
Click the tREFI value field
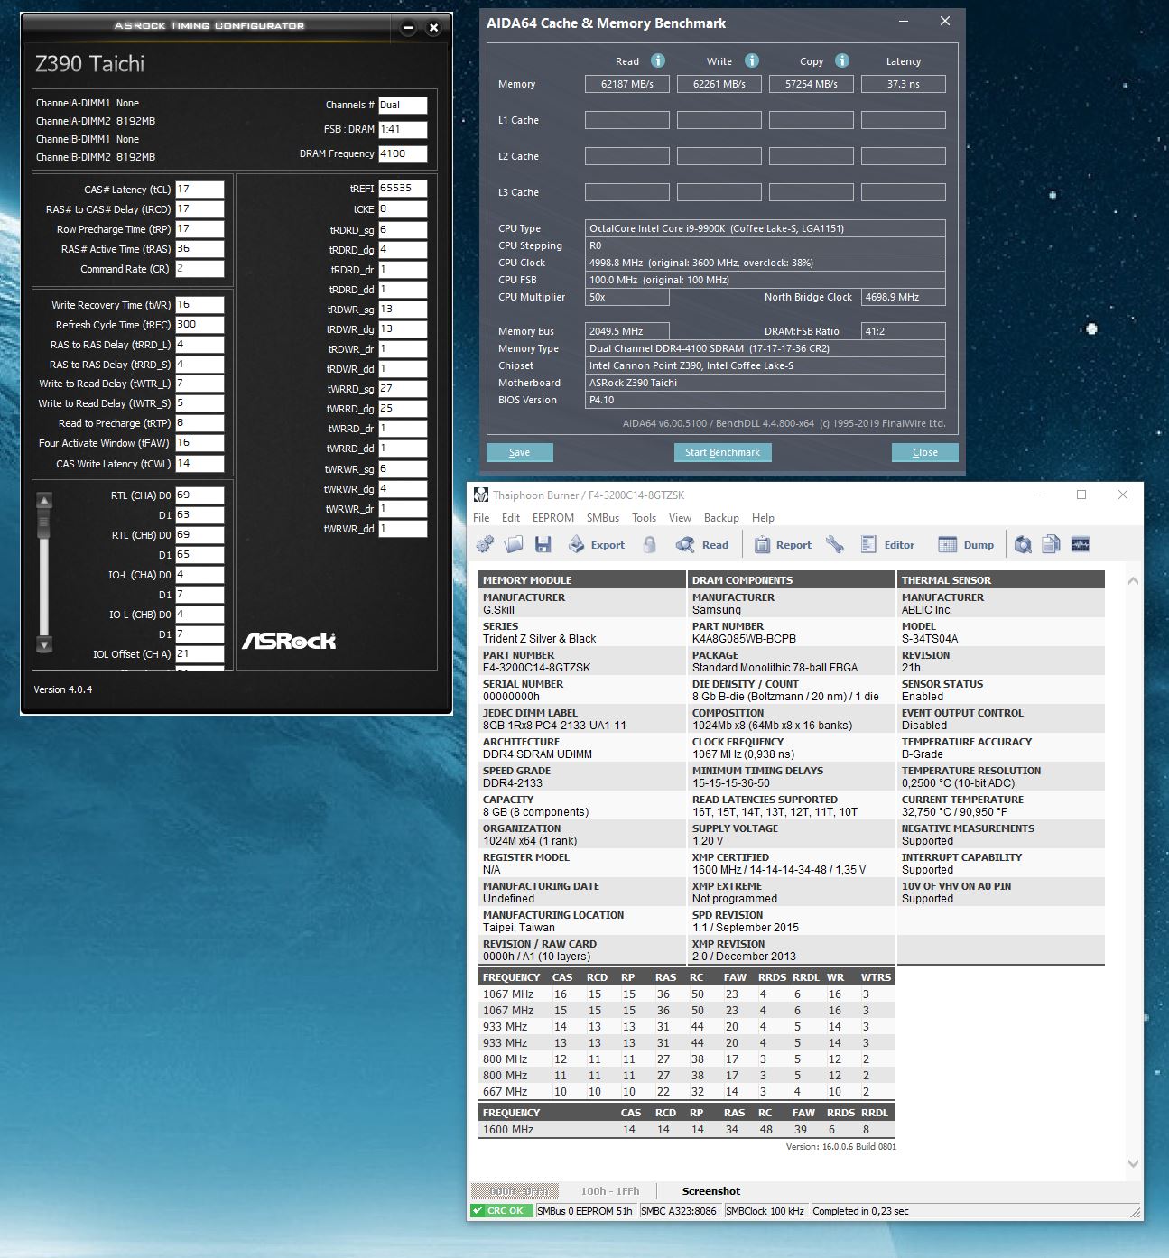[x=402, y=189]
